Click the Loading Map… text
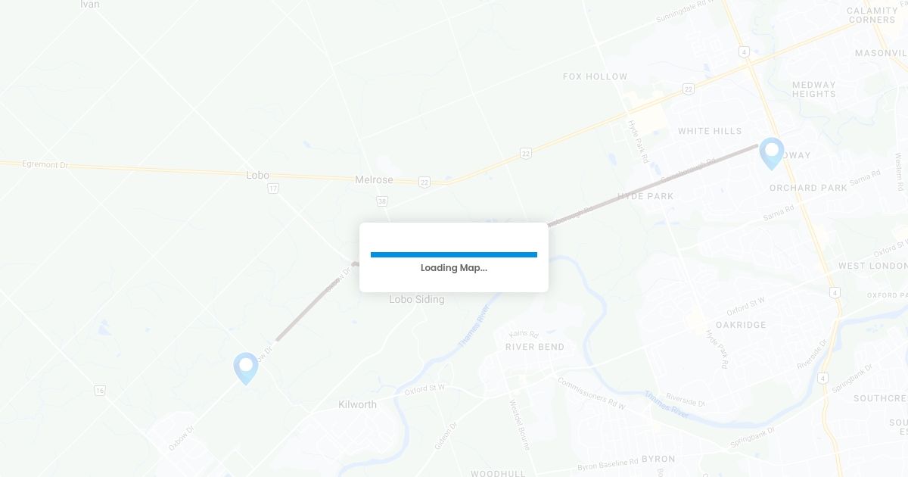This screenshot has height=477, width=908. point(454,268)
